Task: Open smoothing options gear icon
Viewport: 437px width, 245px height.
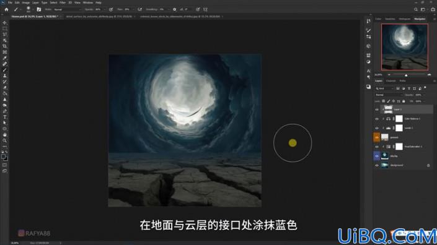Action: (174, 9)
